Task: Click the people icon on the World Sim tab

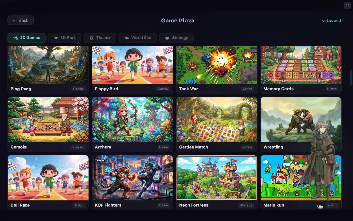Action: (x=127, y=38)
